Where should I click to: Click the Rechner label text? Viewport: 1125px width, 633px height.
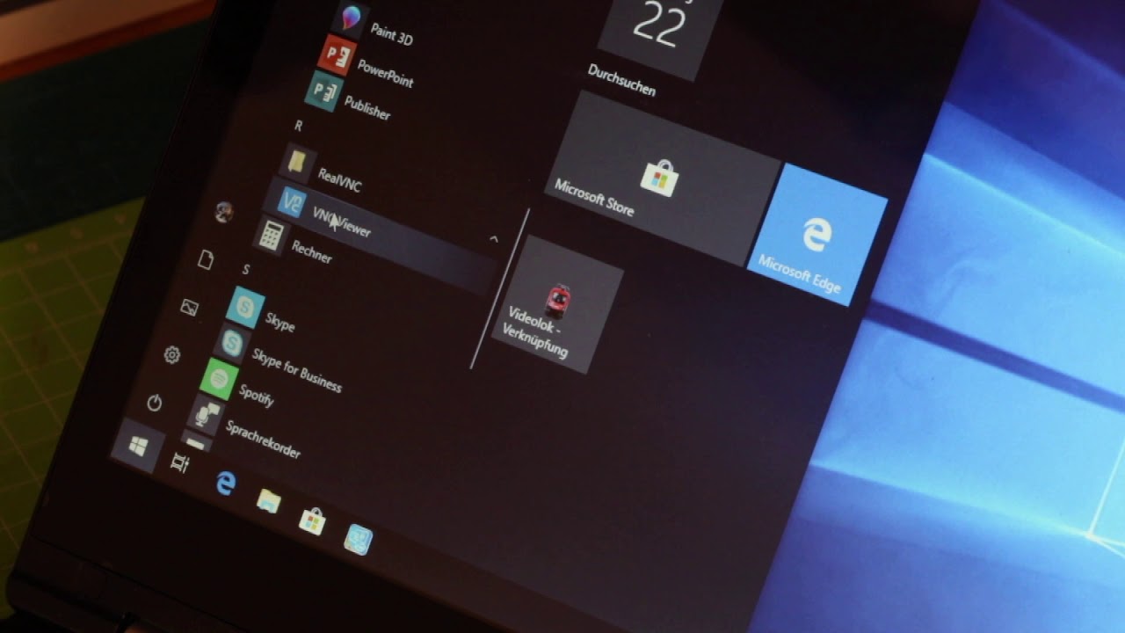312,252
